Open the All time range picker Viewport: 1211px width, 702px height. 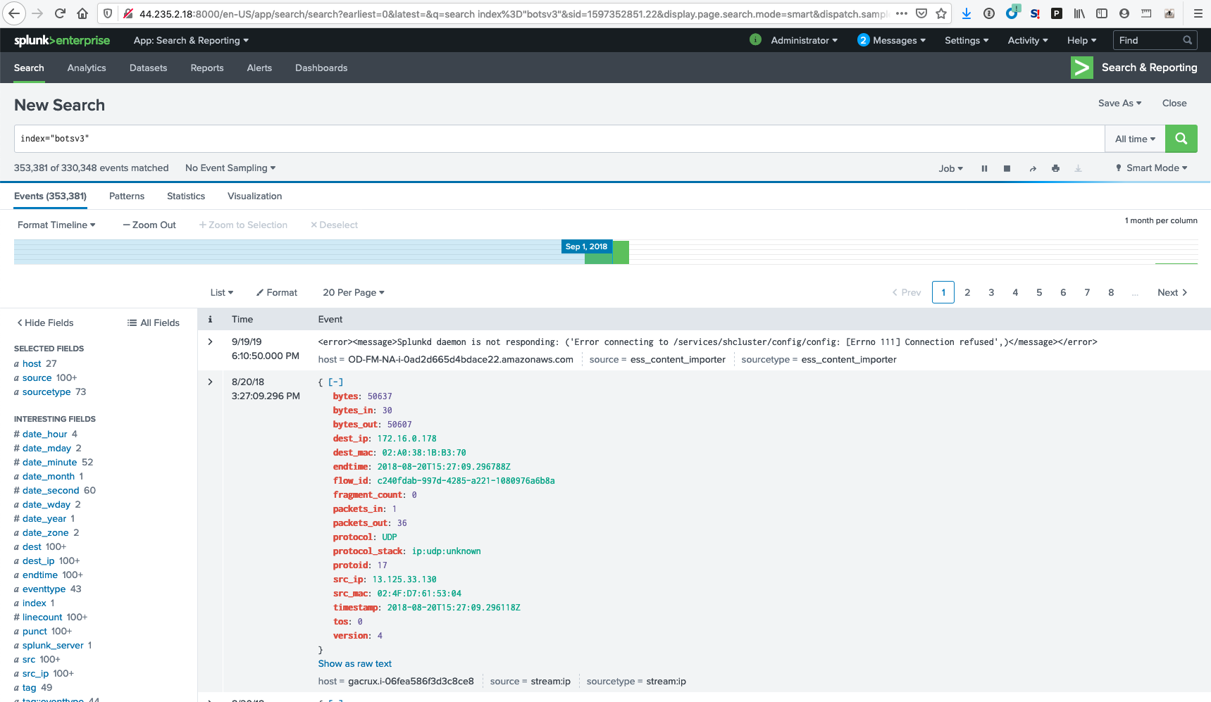pos(1134,139)
